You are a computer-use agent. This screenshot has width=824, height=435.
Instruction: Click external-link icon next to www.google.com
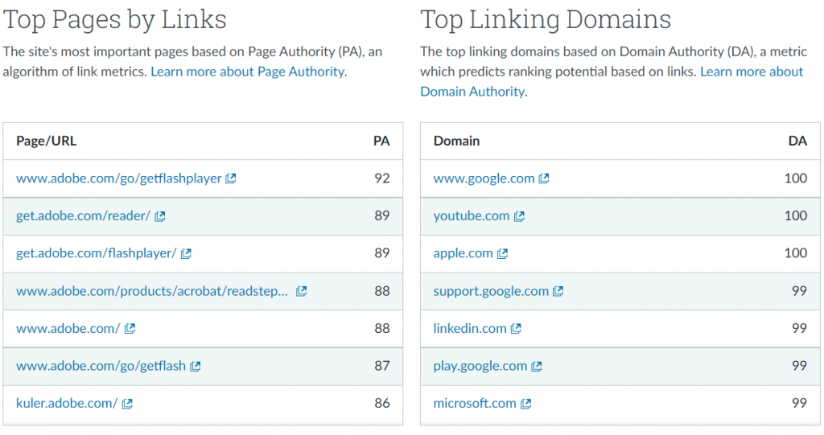coord(544,179)
